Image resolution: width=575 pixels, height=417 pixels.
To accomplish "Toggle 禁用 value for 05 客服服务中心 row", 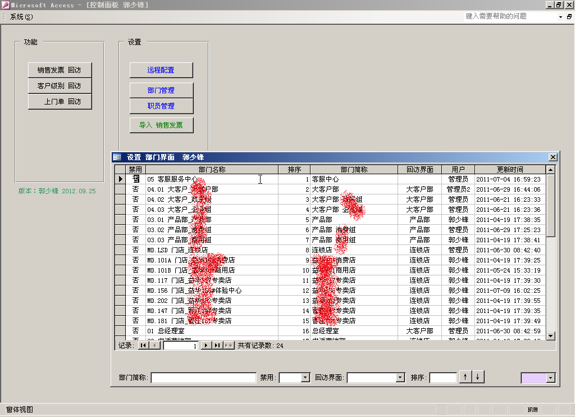I will [135, 179].
